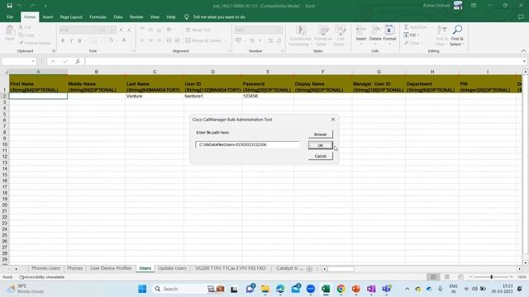
Task: Click the percent style icon
Action: (251, 40)
